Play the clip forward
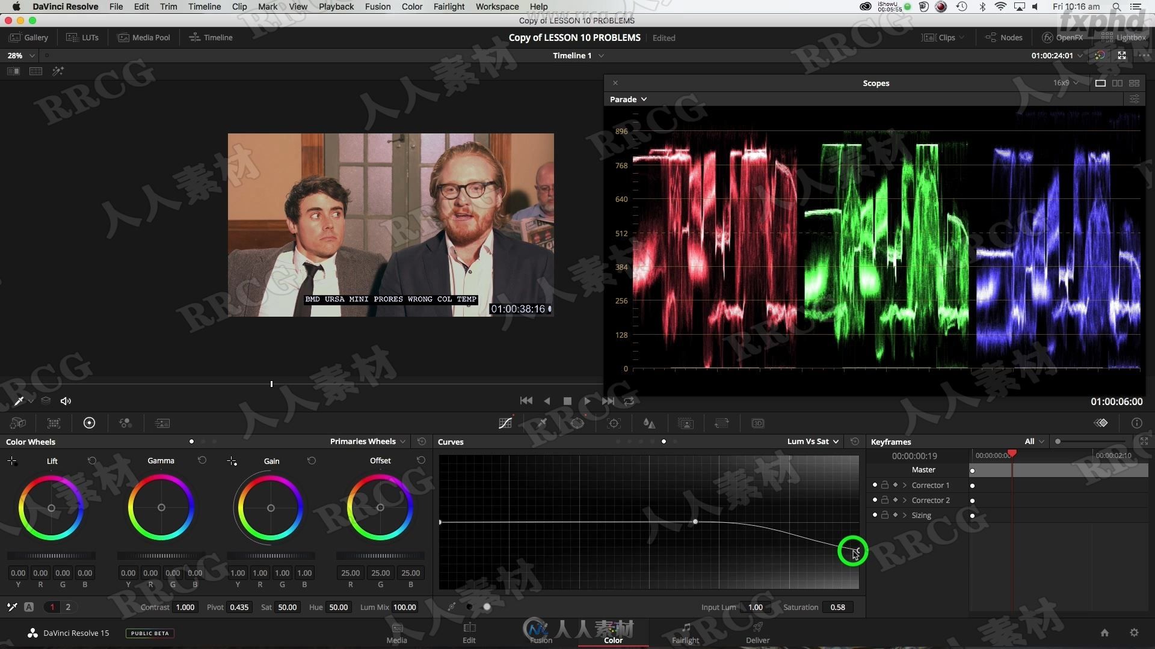This screenshot has height=649, width=1155. (587, 401)
